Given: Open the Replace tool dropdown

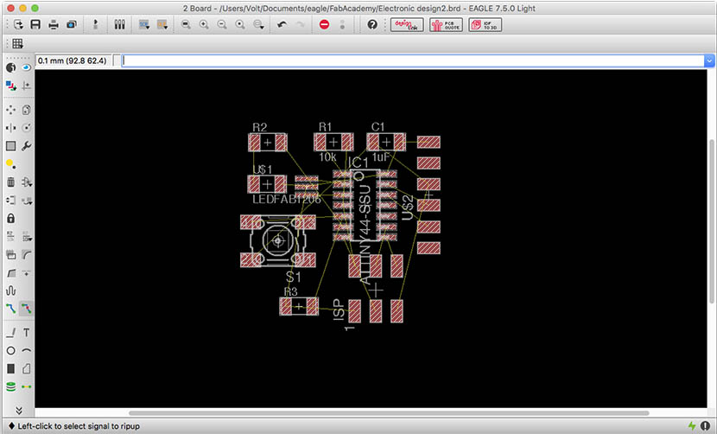Looking at the screenshot, I should 27,201.
